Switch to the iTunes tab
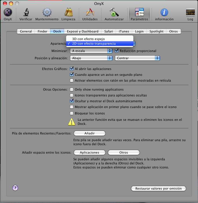The height and width of the screenshot is (203, 198). point(124,31)
